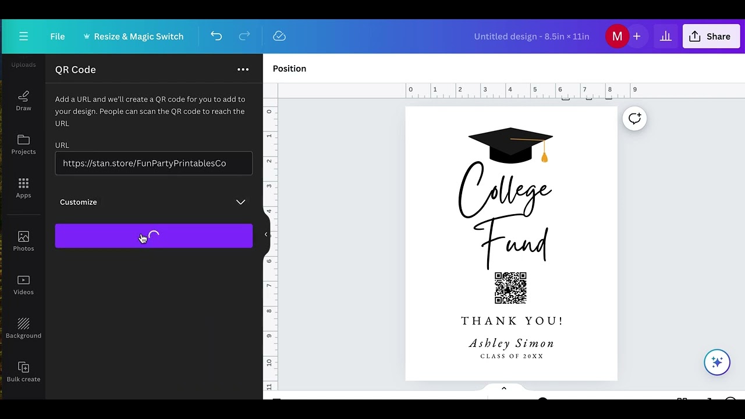Screen dimensions: 745x419
Task: Open the File menu
Action: click(x=57, y=36)
